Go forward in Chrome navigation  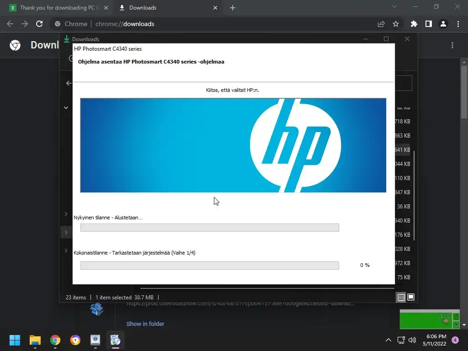pos(25,24)
